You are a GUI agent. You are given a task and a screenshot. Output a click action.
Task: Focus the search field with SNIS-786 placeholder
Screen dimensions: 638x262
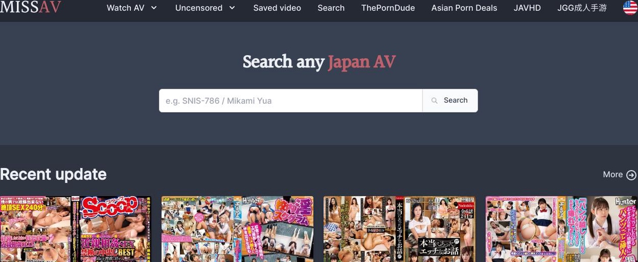(291, 100)
